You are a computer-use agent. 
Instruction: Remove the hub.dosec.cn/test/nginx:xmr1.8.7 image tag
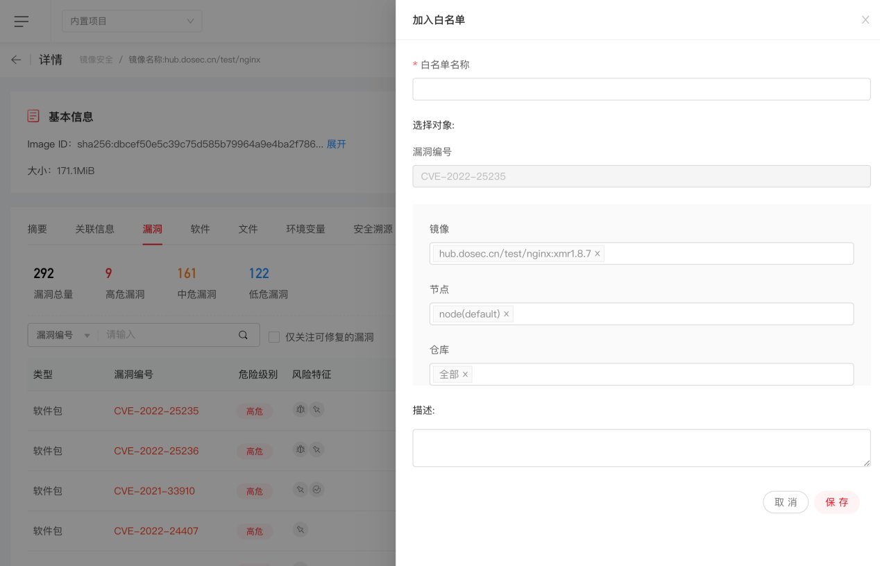pyautogui.click(x=598, y=254)
